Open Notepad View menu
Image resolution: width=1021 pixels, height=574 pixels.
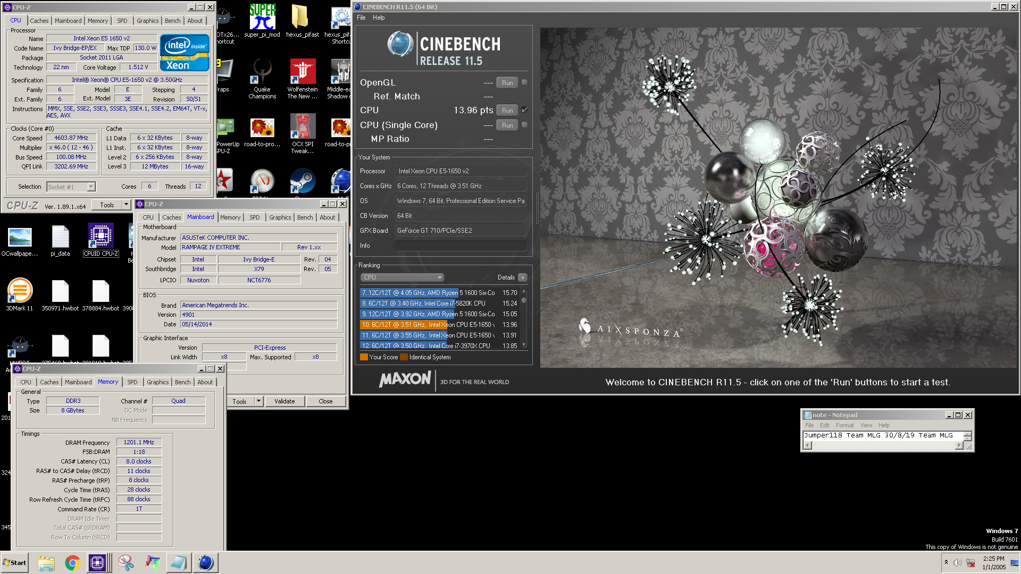[x=866, y=425]
